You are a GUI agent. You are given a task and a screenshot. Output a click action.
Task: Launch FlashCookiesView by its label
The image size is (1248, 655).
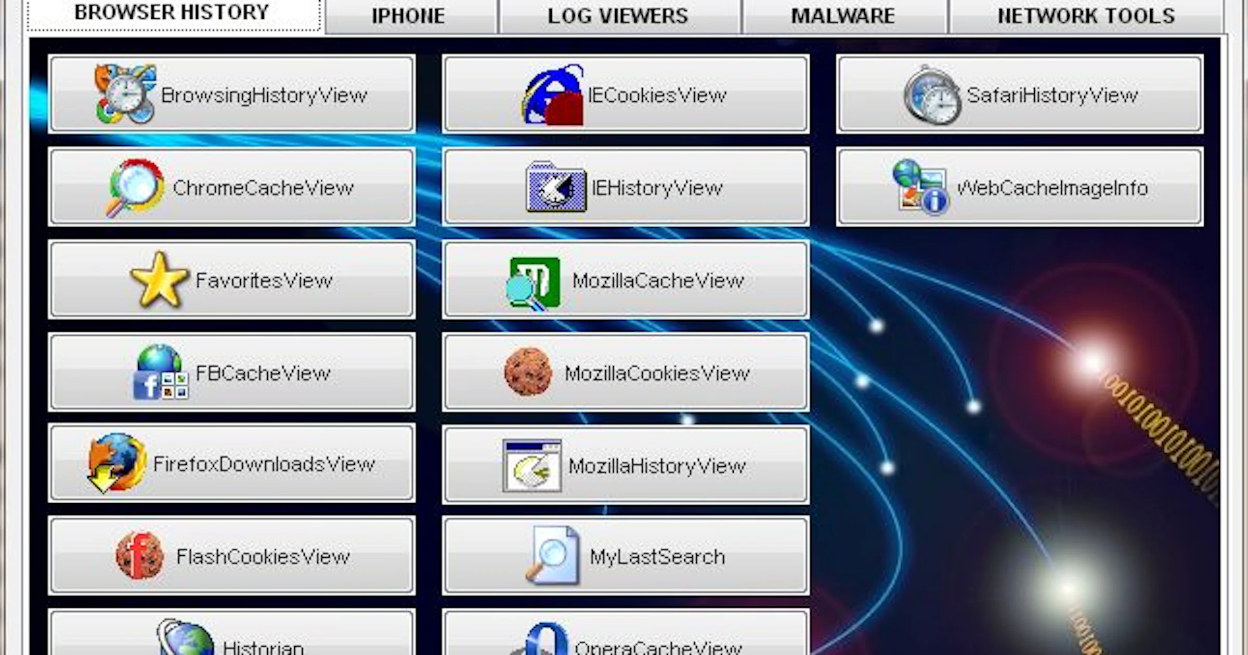click(x=263, y=557)
